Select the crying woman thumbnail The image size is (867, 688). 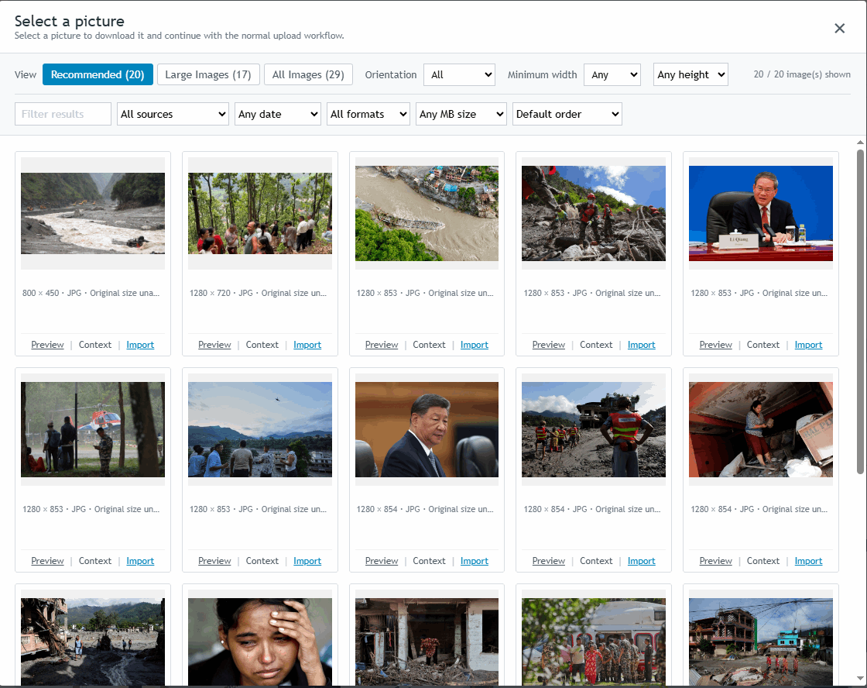click(x=260, y=642)
